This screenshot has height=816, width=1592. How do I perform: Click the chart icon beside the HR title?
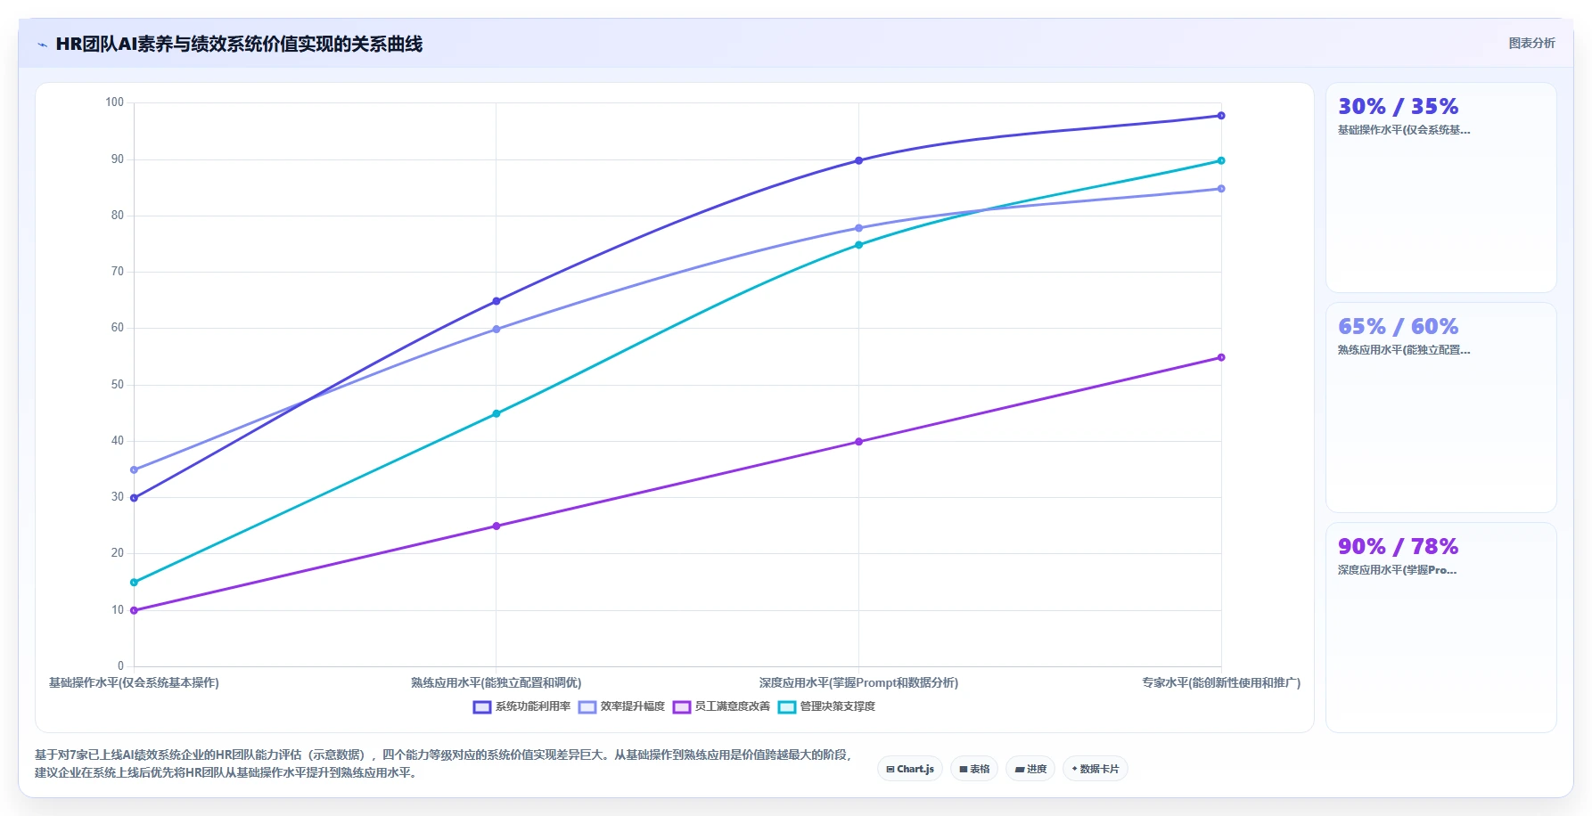tap(42, 45)
